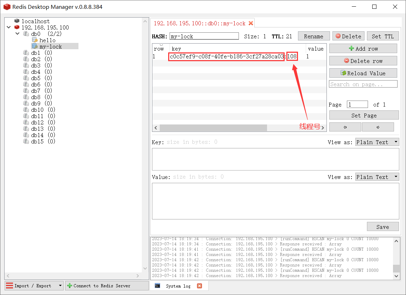Click the Set TTL button
This screenshot has height=295, width=406.
[383, 36]
